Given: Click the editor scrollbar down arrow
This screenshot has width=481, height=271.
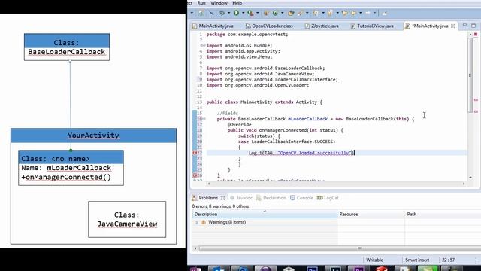Looking at the screenshot, I should pyautogui.click(x=470, y=178).
